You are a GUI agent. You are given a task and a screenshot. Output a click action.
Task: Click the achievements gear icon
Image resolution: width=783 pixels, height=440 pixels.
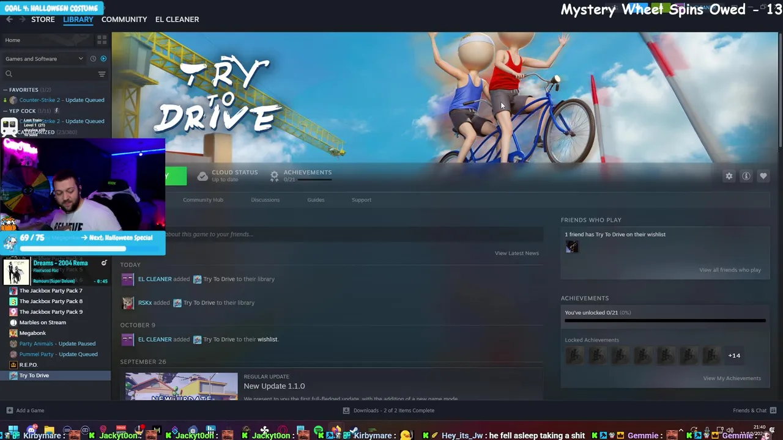click(274, 176)
